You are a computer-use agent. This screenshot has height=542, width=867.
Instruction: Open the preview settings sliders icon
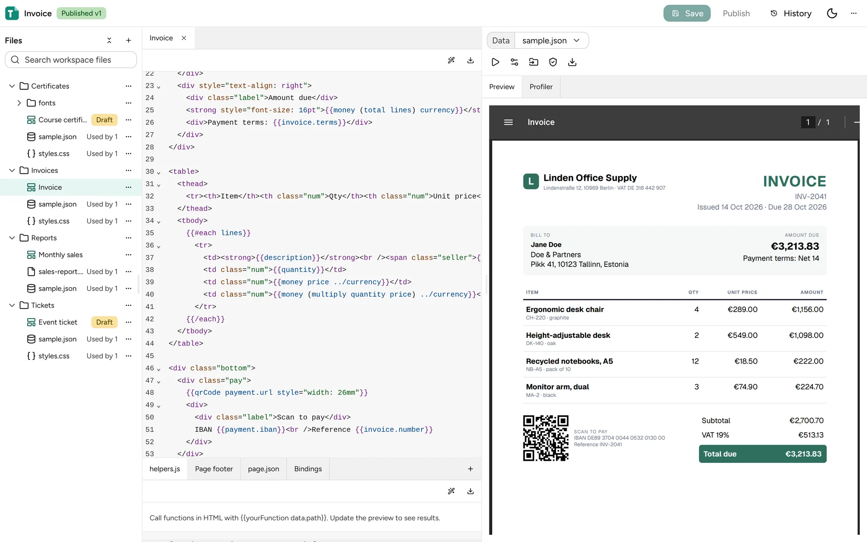(514, 62)
